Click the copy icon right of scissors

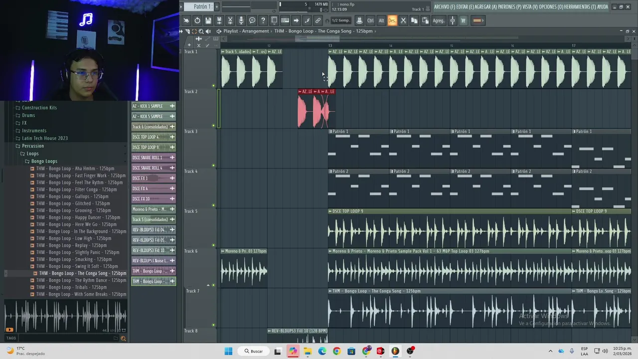tap(414, 20)
